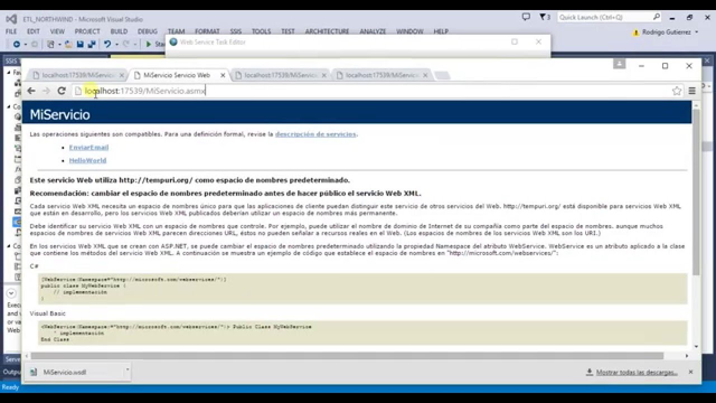Open the Redo history dropdown arrow
716x403 pixels.
pyautogui.click(x=134, y=44)
